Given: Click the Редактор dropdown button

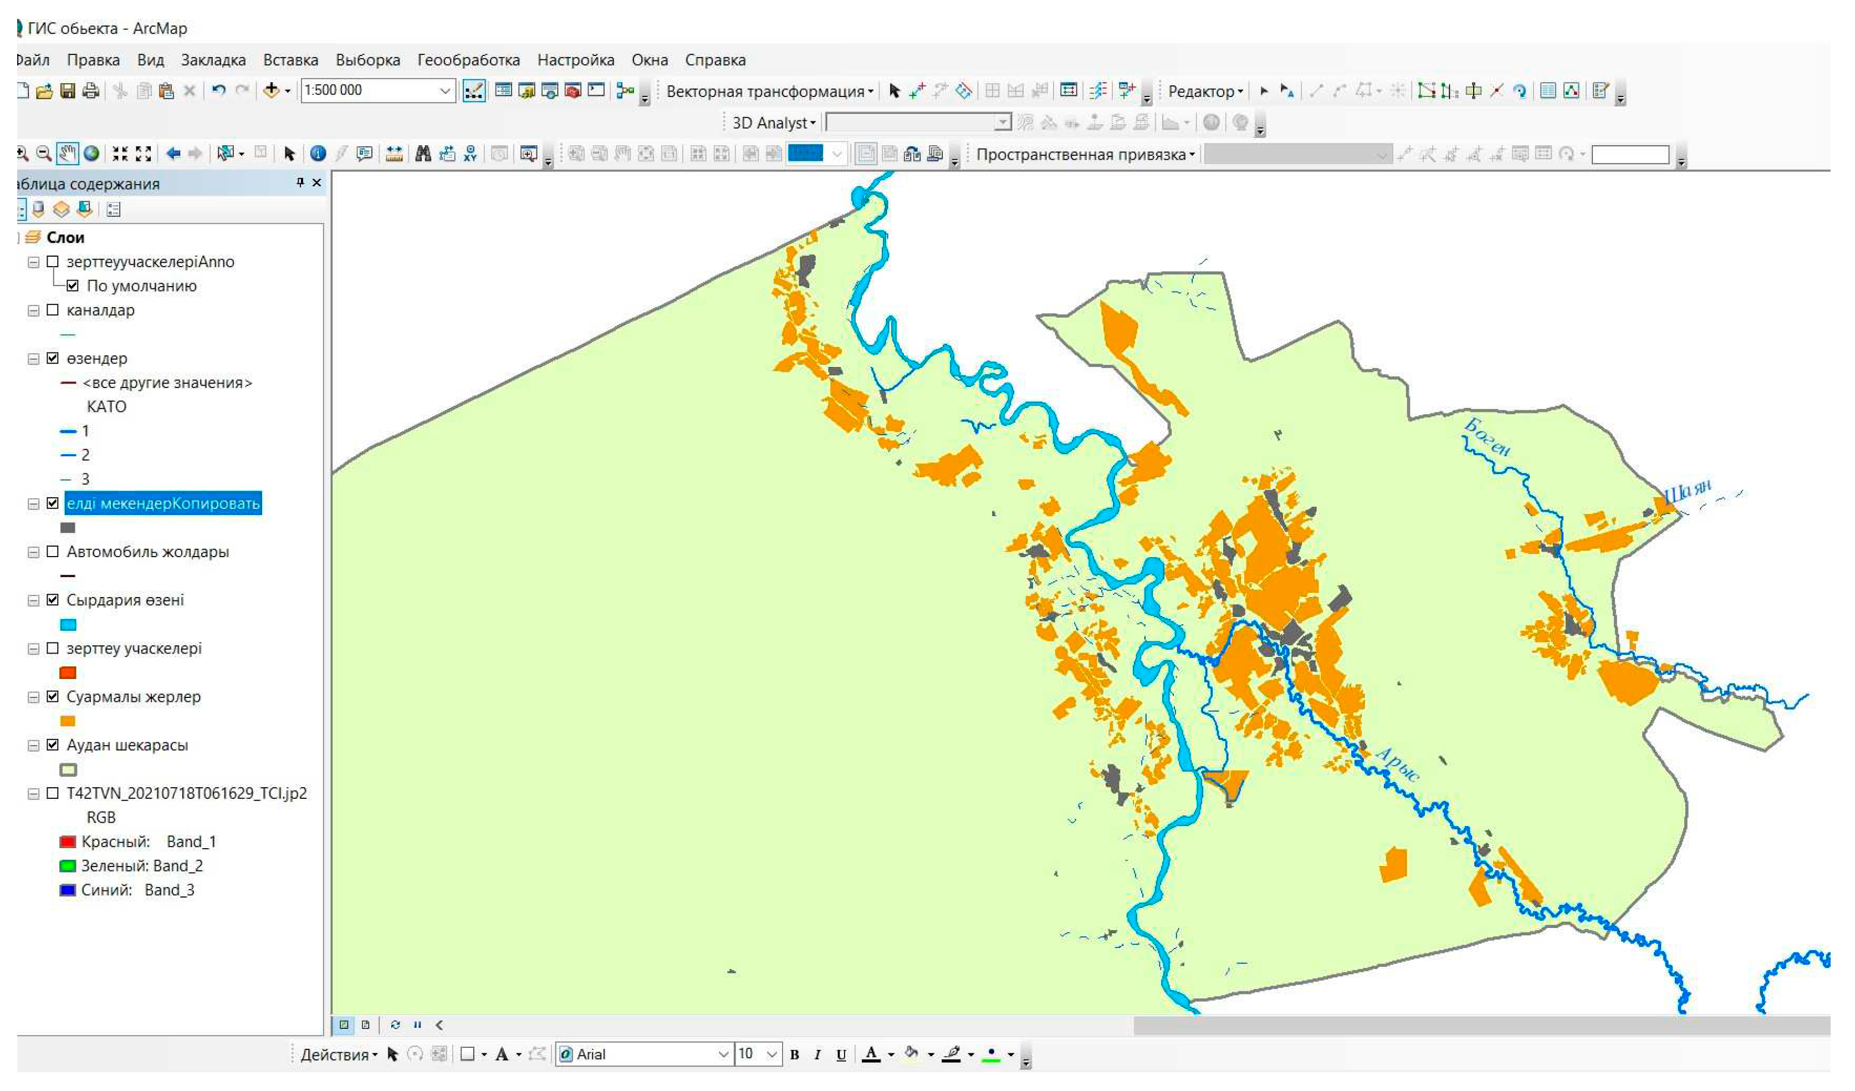Looking at the screenshot, I should click(1205, 91).
